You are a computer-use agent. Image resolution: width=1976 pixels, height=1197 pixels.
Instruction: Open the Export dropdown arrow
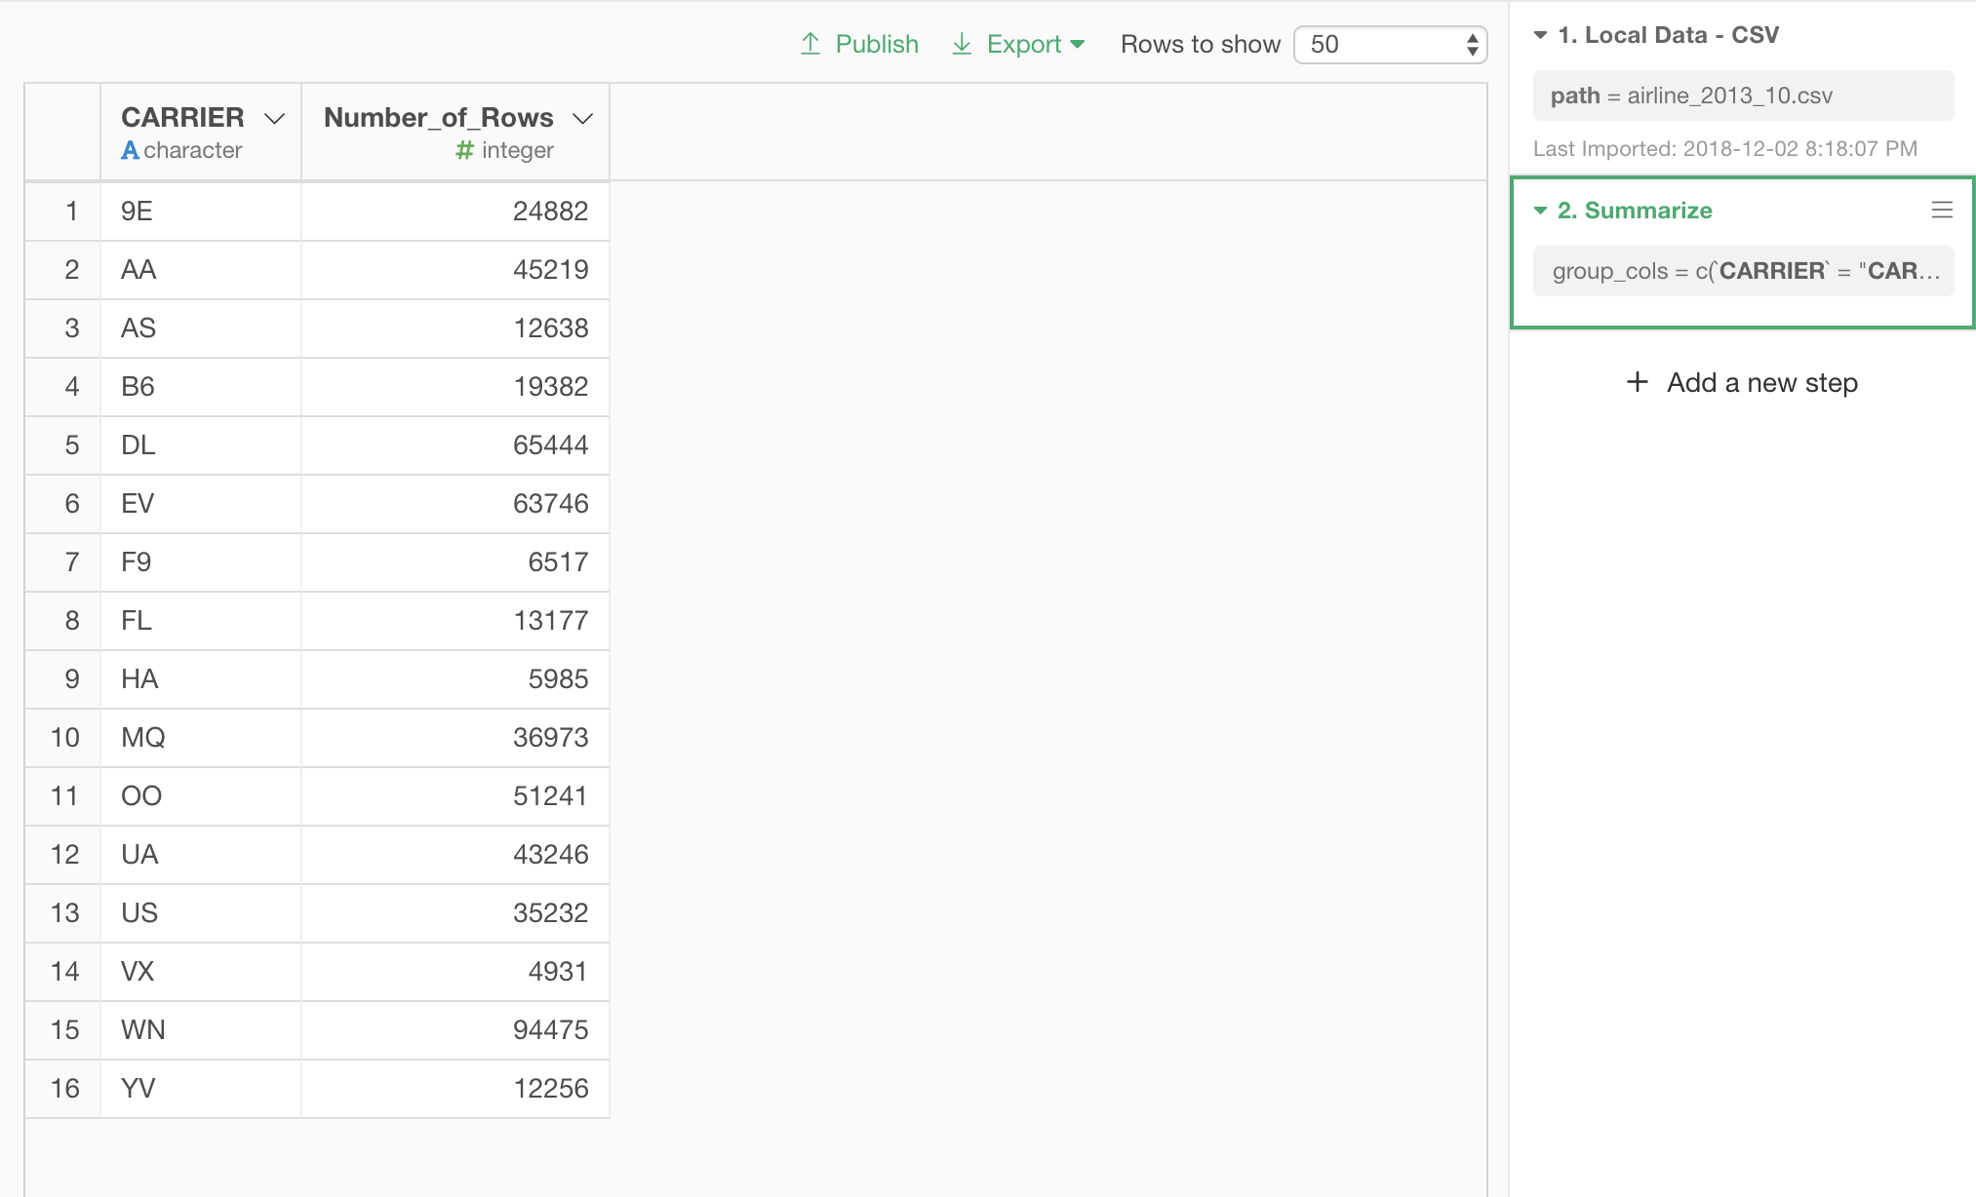click(x=1078, y=44)
